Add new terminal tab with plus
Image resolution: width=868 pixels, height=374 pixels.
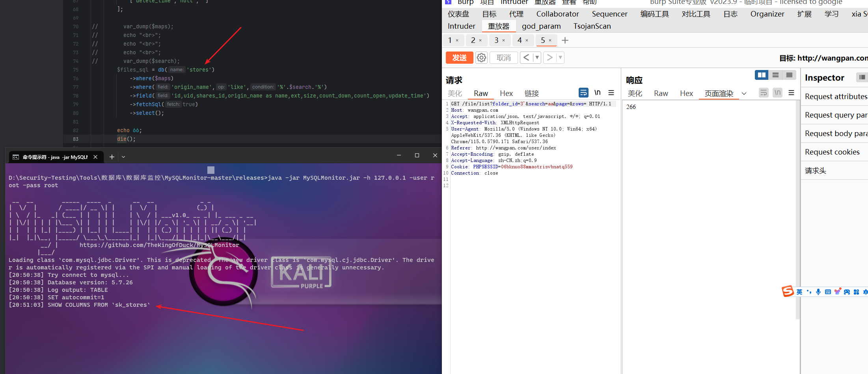(112, 157)
